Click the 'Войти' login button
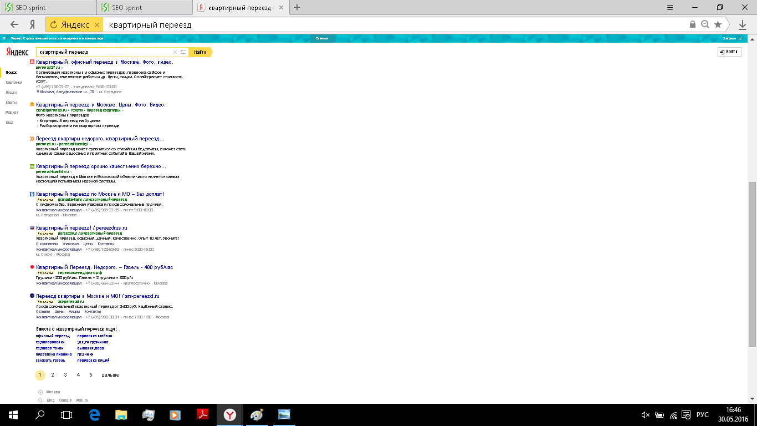757x426 pixels. (x=729, y=52)
